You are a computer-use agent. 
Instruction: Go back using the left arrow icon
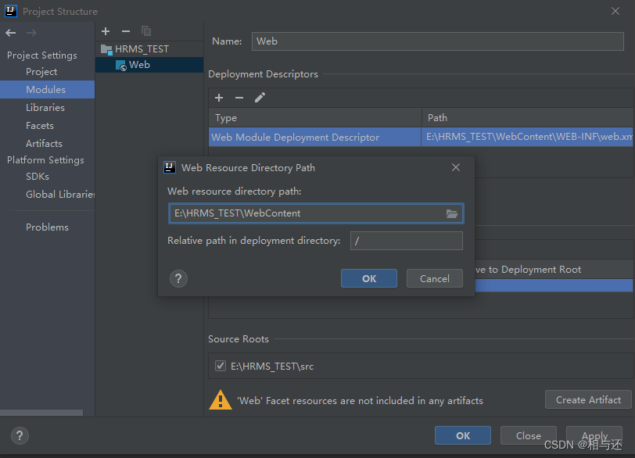point(11,33)
